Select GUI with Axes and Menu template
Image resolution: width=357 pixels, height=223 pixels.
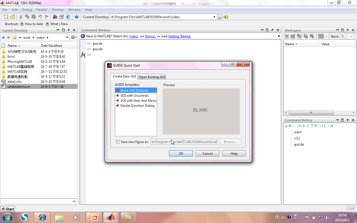pos(136,100)
